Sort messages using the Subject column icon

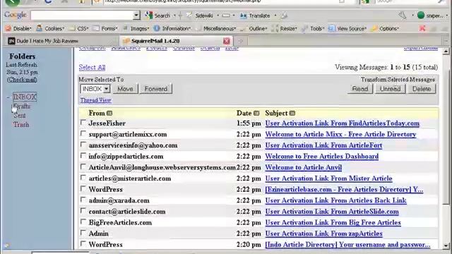[x=292, y=113]
